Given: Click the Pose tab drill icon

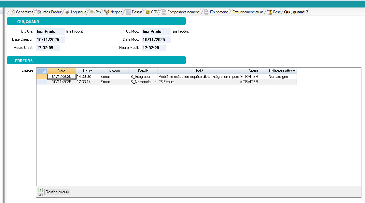Looking at the screenshot, I should pos(270,12).
